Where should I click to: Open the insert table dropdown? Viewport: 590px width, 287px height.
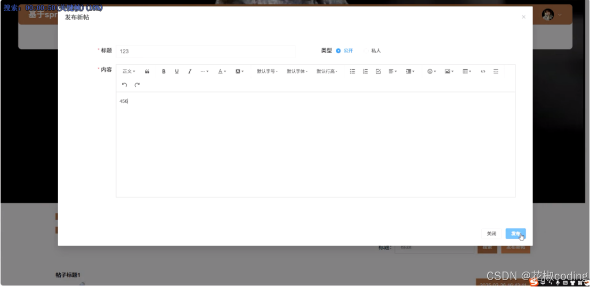click(x=467, y=71)
